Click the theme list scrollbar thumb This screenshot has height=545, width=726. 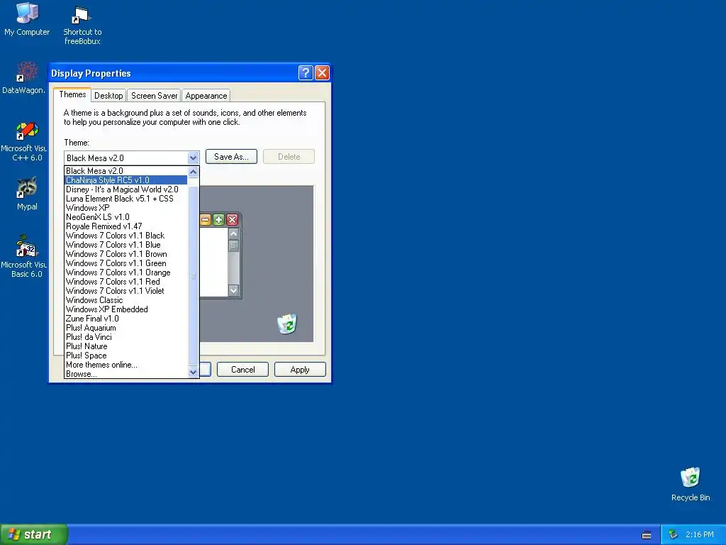pos(193,276)
